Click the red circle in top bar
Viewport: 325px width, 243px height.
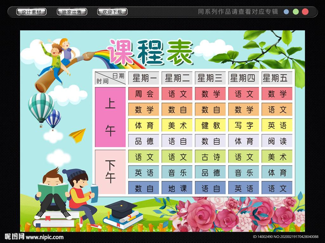(x=305, y=12)
